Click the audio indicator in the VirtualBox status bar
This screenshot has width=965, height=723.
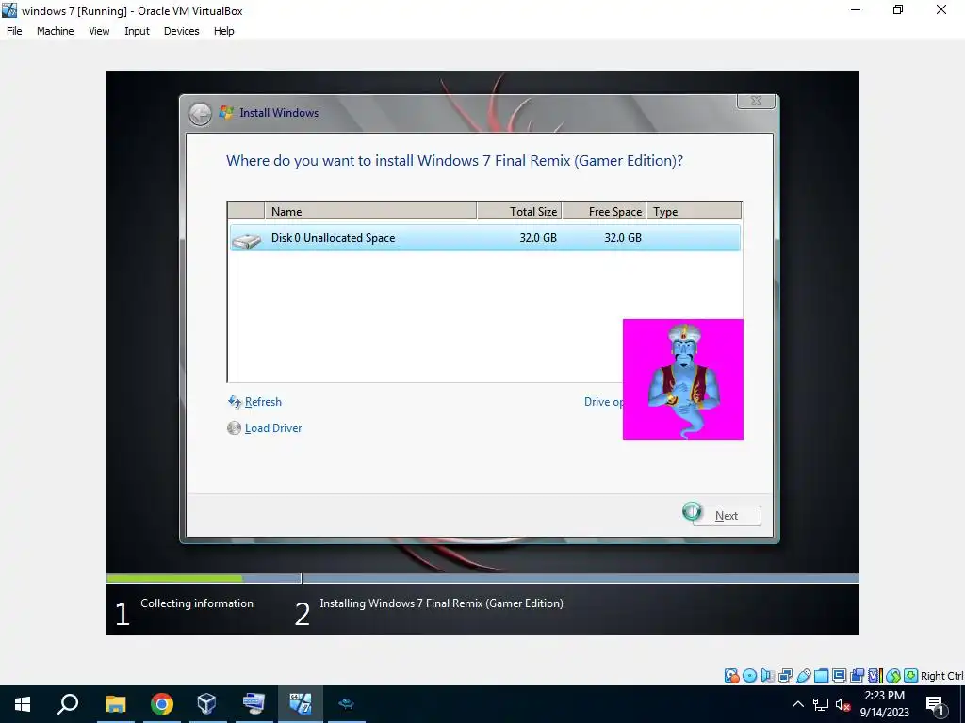[x=767, y=676]
